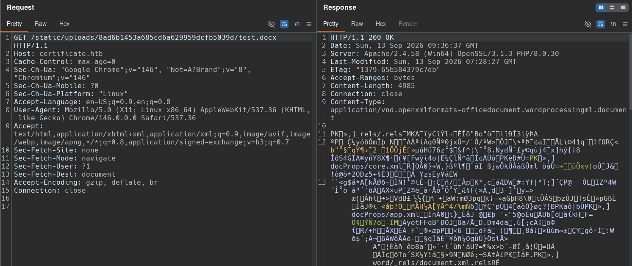Image resolution: width=632 pixels, height=266 pixels.
Task: Switch to Hex tab in Response panel
Action: coord(381,24)
